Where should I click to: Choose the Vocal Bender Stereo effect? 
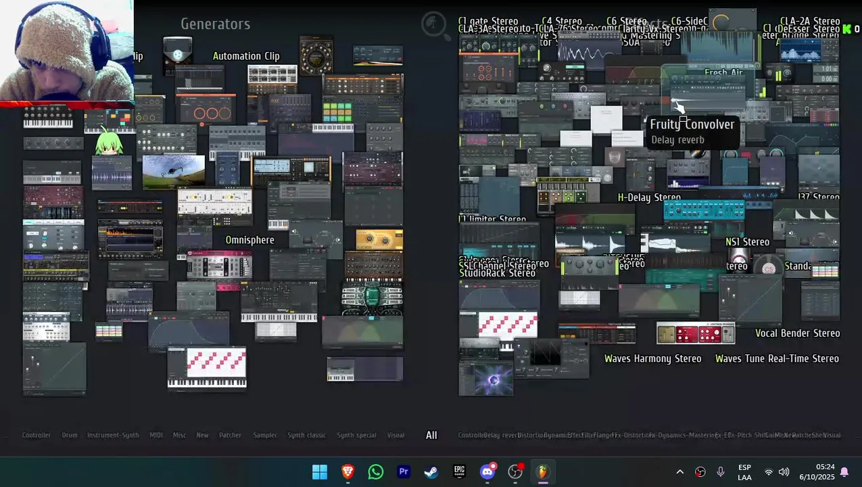pos(797,333)
